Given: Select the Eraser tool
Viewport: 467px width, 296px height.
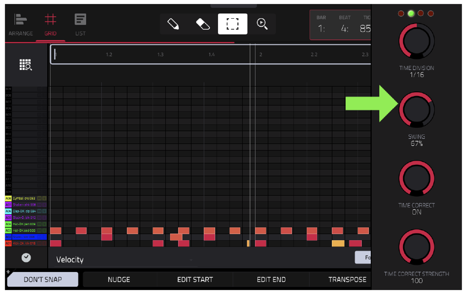Looking at the screenshot, I should point(203,24).
